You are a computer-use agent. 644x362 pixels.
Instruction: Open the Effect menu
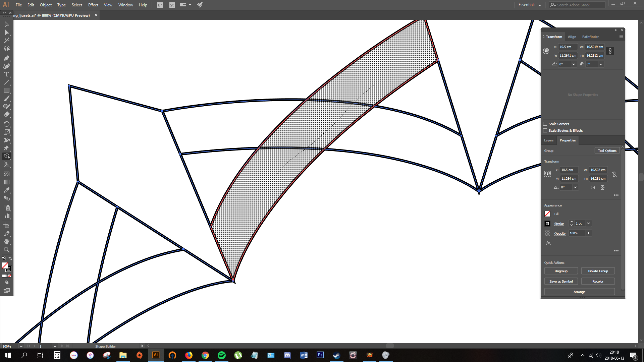pyautogui.click(x=93, y=5)
